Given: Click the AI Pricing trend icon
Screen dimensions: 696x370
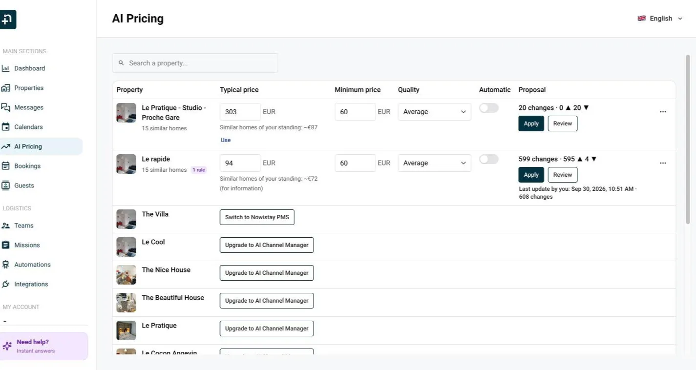Looking at the screenshot, I should click(6, 146).
